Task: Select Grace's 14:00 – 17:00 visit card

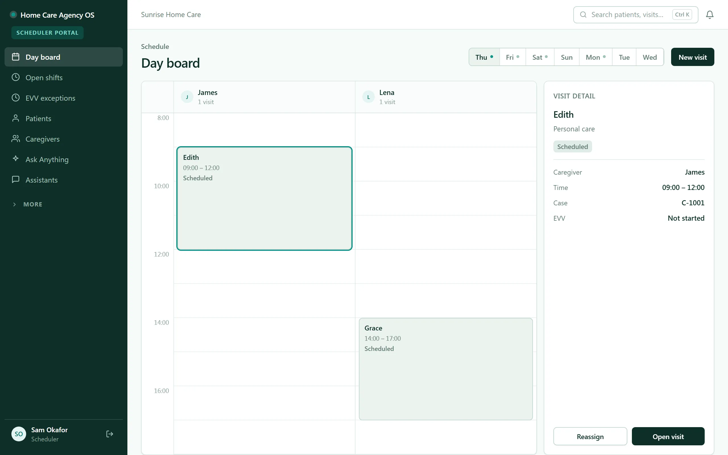Action: [x=446, y=369]
